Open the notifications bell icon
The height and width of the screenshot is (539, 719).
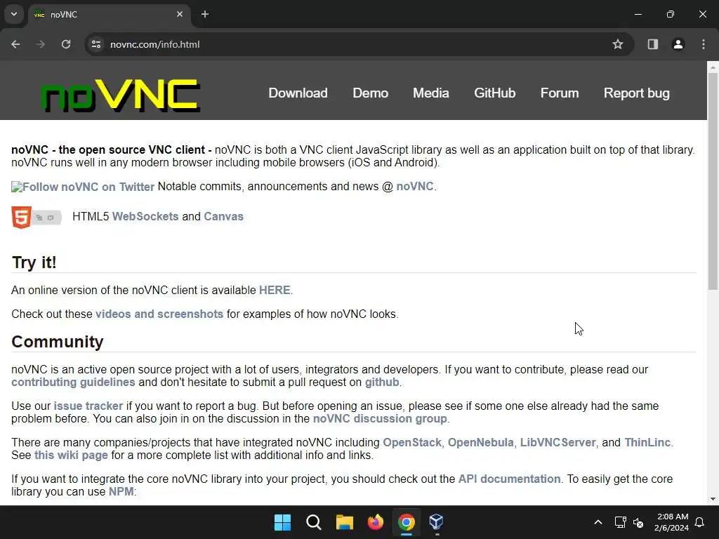pos(700,522)
